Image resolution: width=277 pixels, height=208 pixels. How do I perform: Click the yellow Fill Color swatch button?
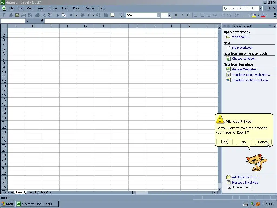point(254,15)
